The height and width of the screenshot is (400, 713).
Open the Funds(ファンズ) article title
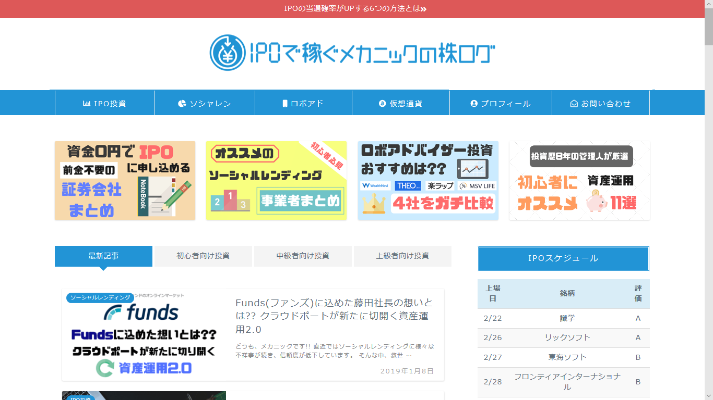pos(335,316)
